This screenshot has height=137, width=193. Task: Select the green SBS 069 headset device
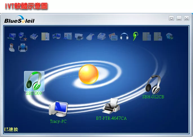pos(34,81)
